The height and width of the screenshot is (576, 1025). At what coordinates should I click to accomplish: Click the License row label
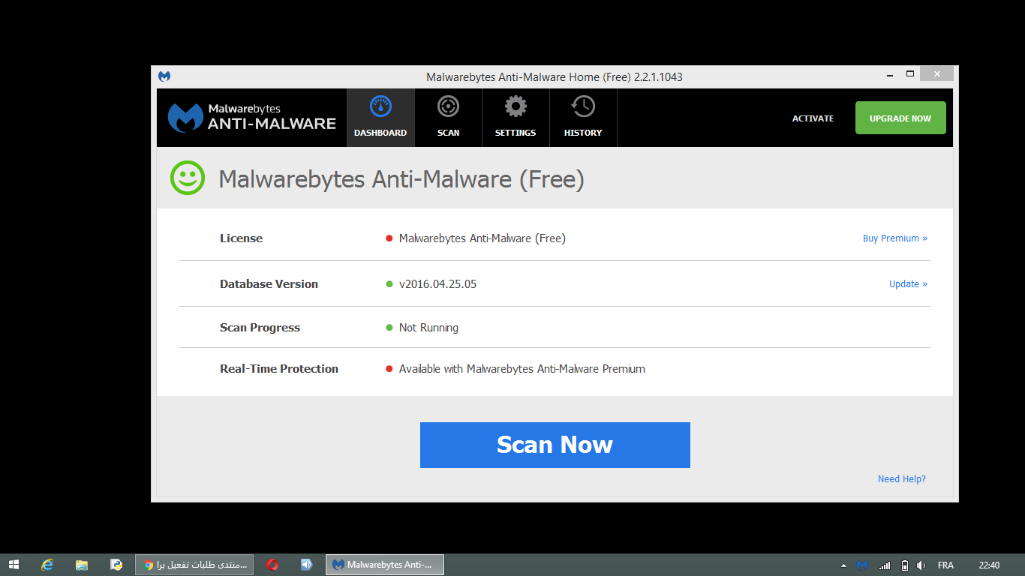click(x=241, y=238)
